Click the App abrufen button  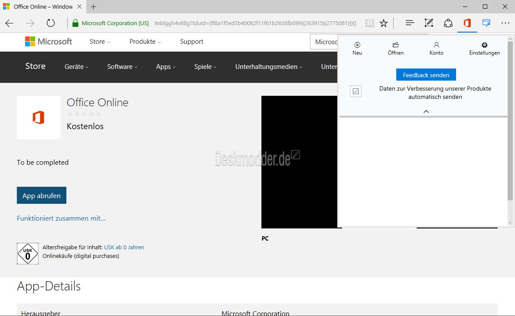pyautogui.click(x=41, y=195)
